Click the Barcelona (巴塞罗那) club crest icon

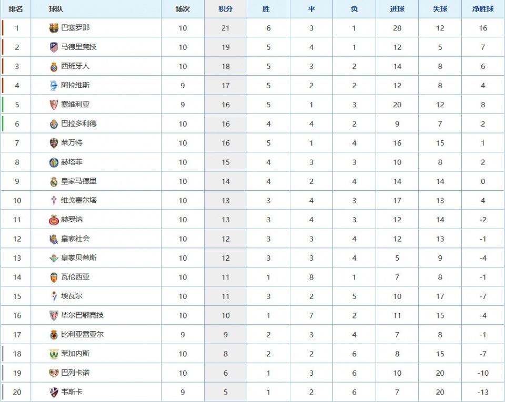pos(54,28)
